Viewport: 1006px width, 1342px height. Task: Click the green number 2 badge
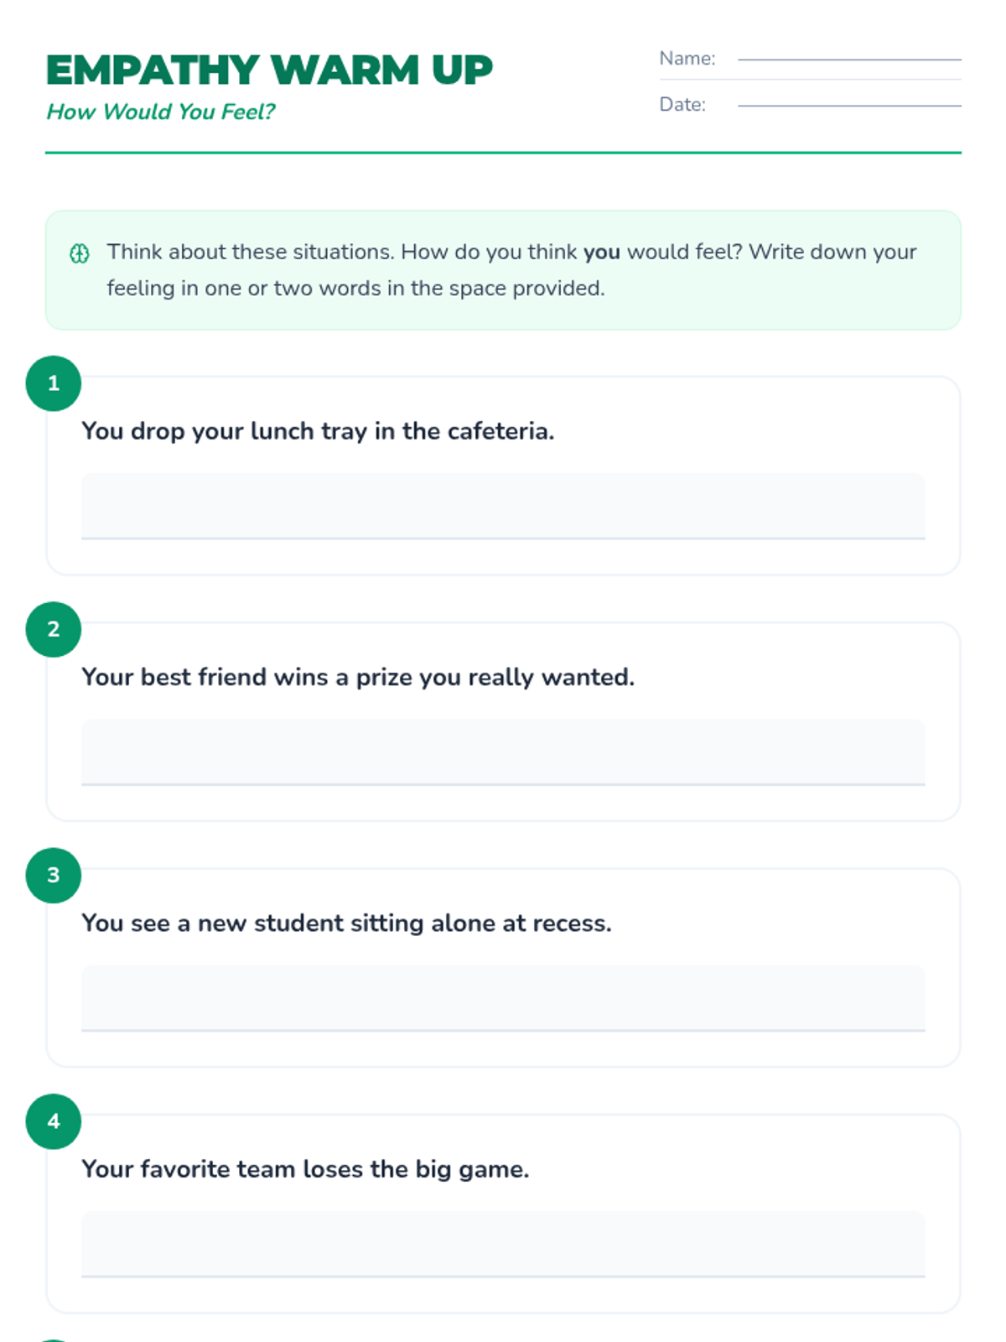click(54, 629)
